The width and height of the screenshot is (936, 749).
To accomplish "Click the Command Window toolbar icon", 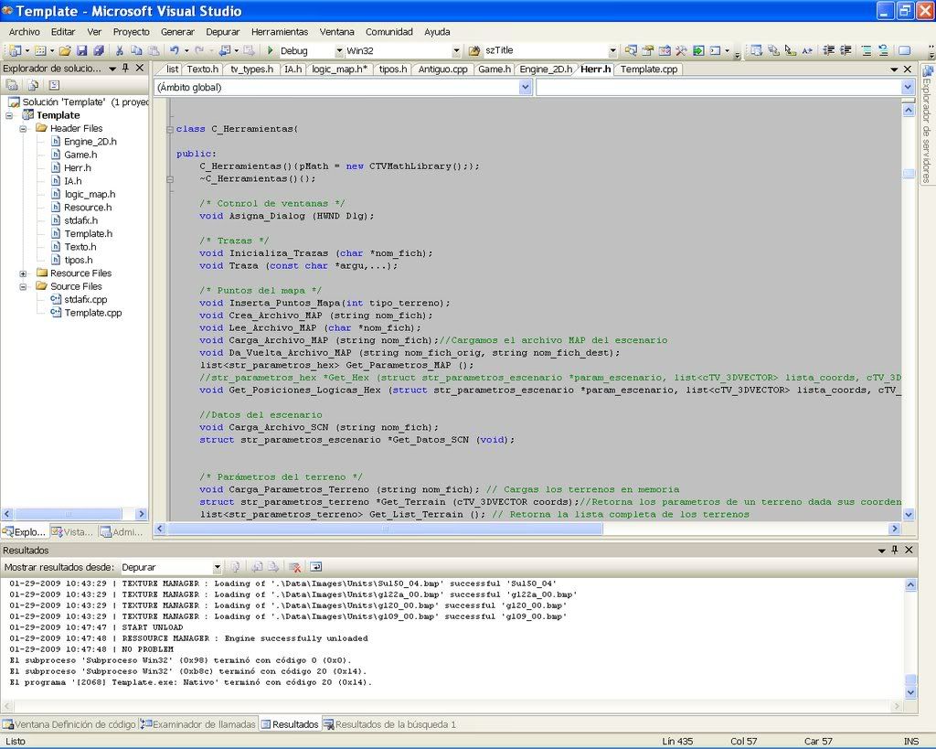I will [x=715, y=51].
